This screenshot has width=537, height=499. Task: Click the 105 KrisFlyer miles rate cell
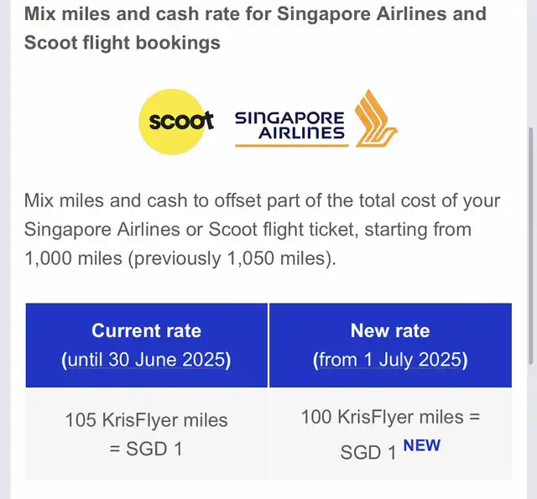coord(147,434)
